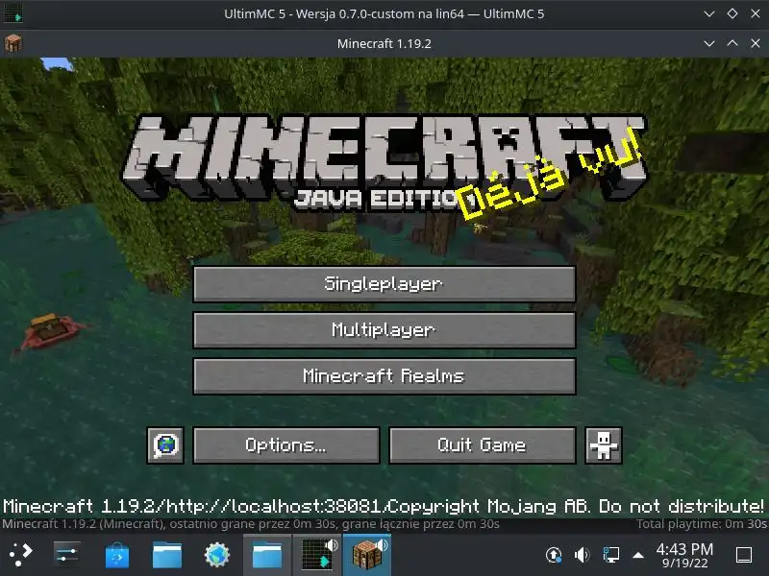Switch to Minecraft task in taskbar

point(367,555)
